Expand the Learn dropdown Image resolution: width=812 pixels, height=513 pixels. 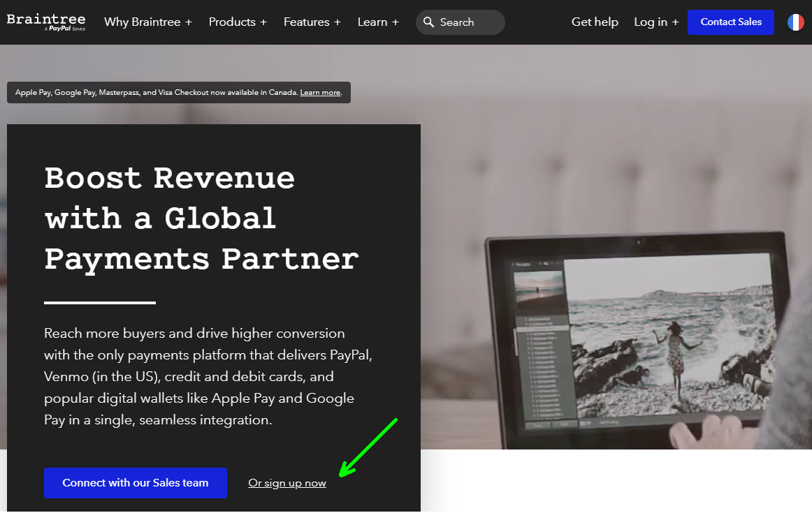[x=377, y=22]
